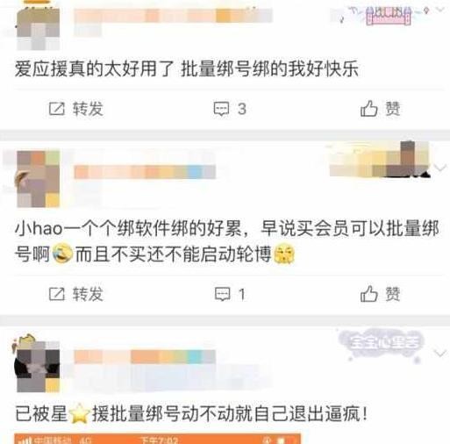Like the 小hao一个个绑软件 post
Image resolution: width=450 pixels, height=444 pixels.
(x=380, y=294)
